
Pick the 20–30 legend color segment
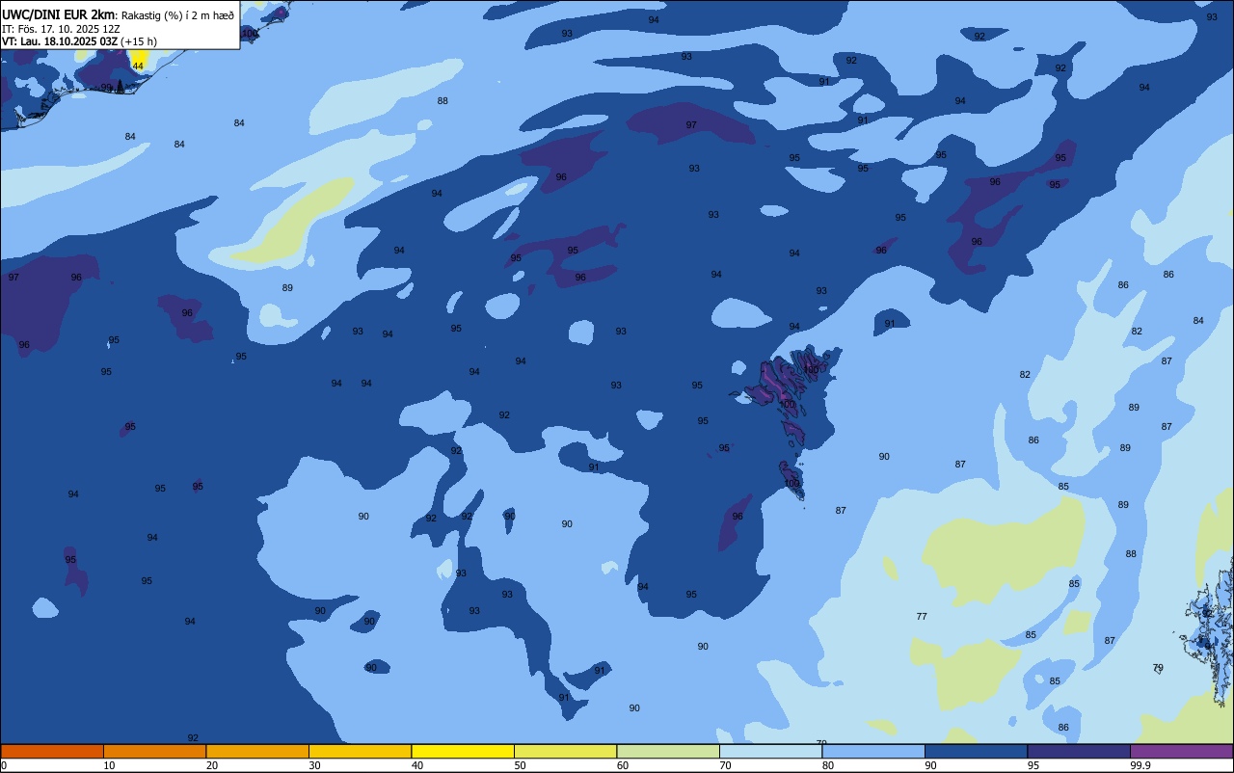pyautogui.click(x=257, y=751)
